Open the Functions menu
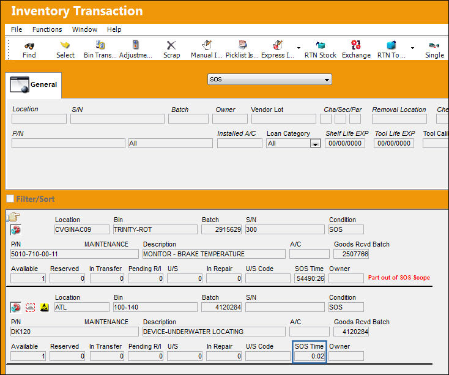Image resolution: width=449 pixels, height=375 pixels. pos(47,29)
